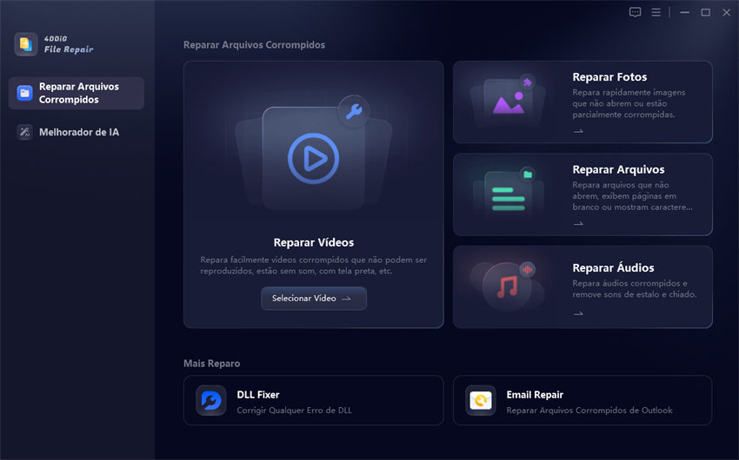Click the Reparar Áudios description text
Image resolution: width=739 pixels, height=460 pixels.
(635, 289)
